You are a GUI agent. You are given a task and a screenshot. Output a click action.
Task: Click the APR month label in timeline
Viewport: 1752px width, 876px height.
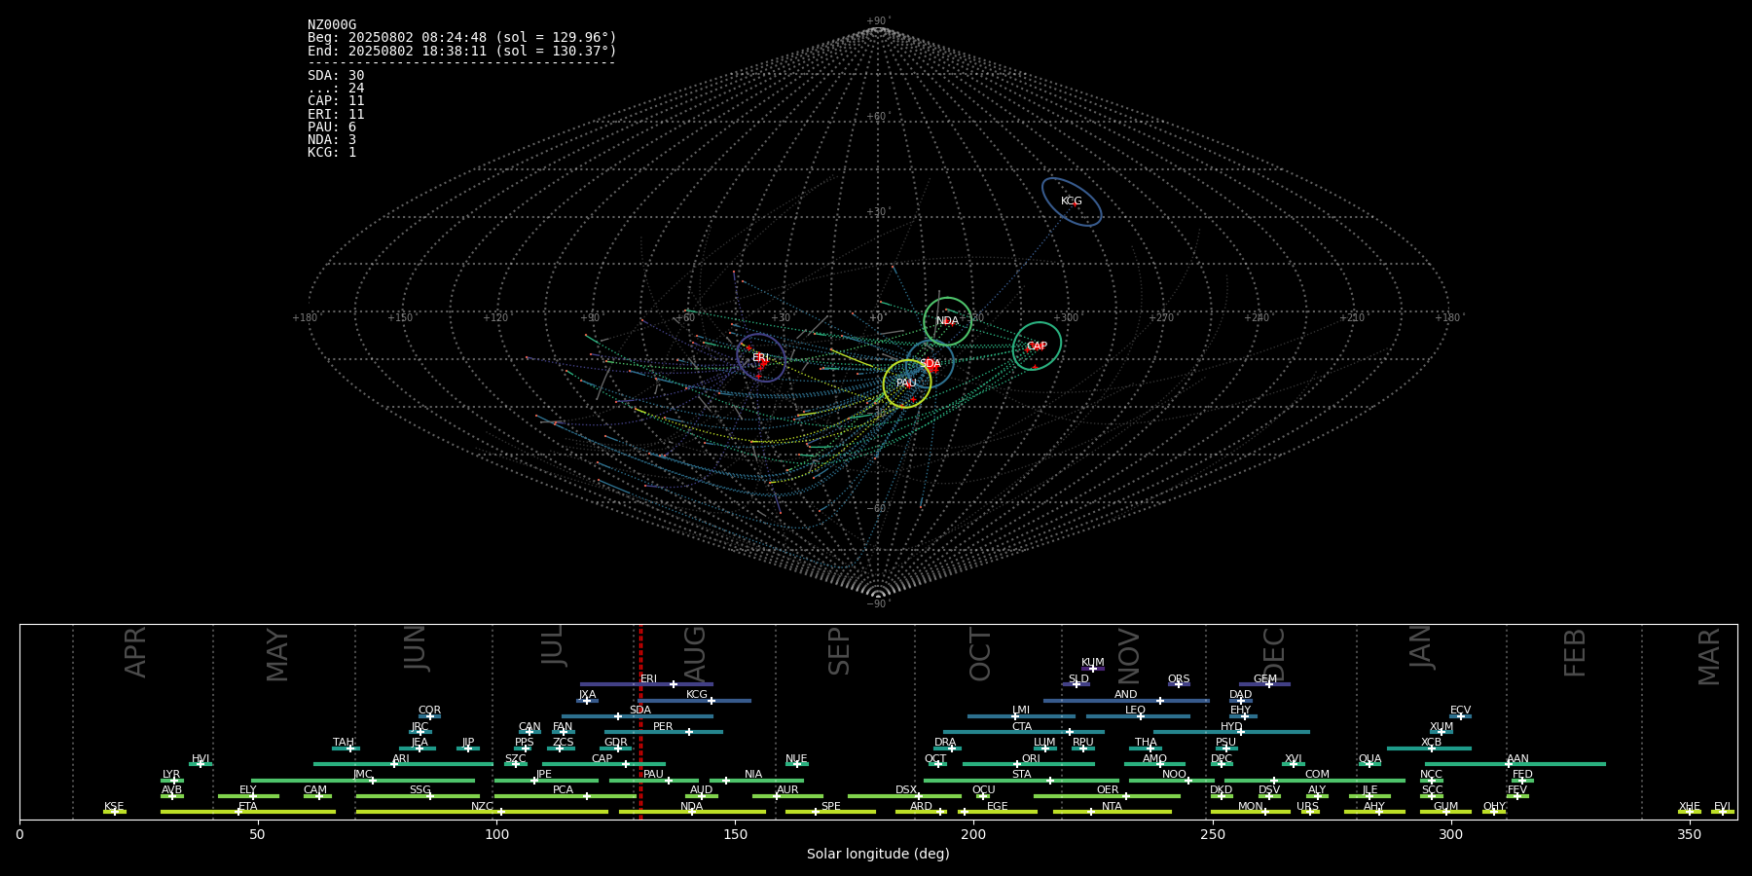click(135, 652)
